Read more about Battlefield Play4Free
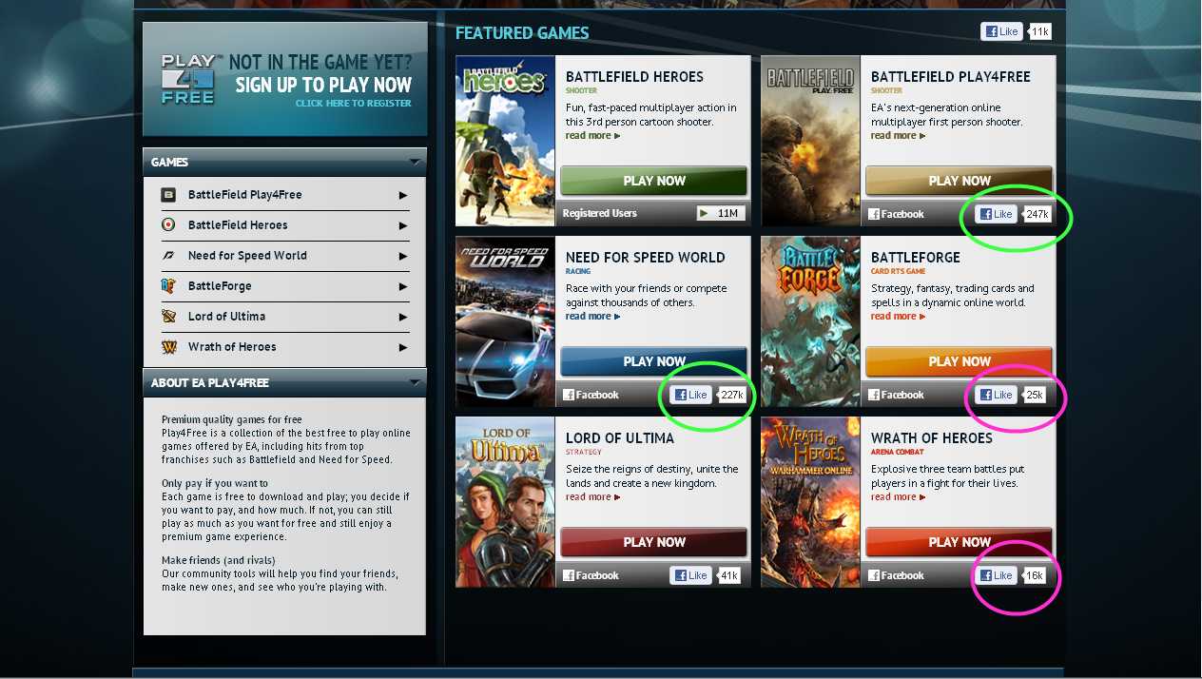The height and width of the screenshot is (679, 1202). click(898, 136)
